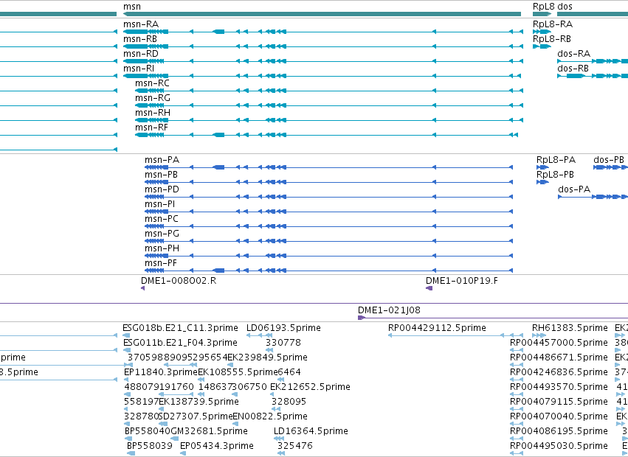Select the DME1-010P19.F label
The image size is (628, 457).
pyautogui.click(x=462, y=281)
